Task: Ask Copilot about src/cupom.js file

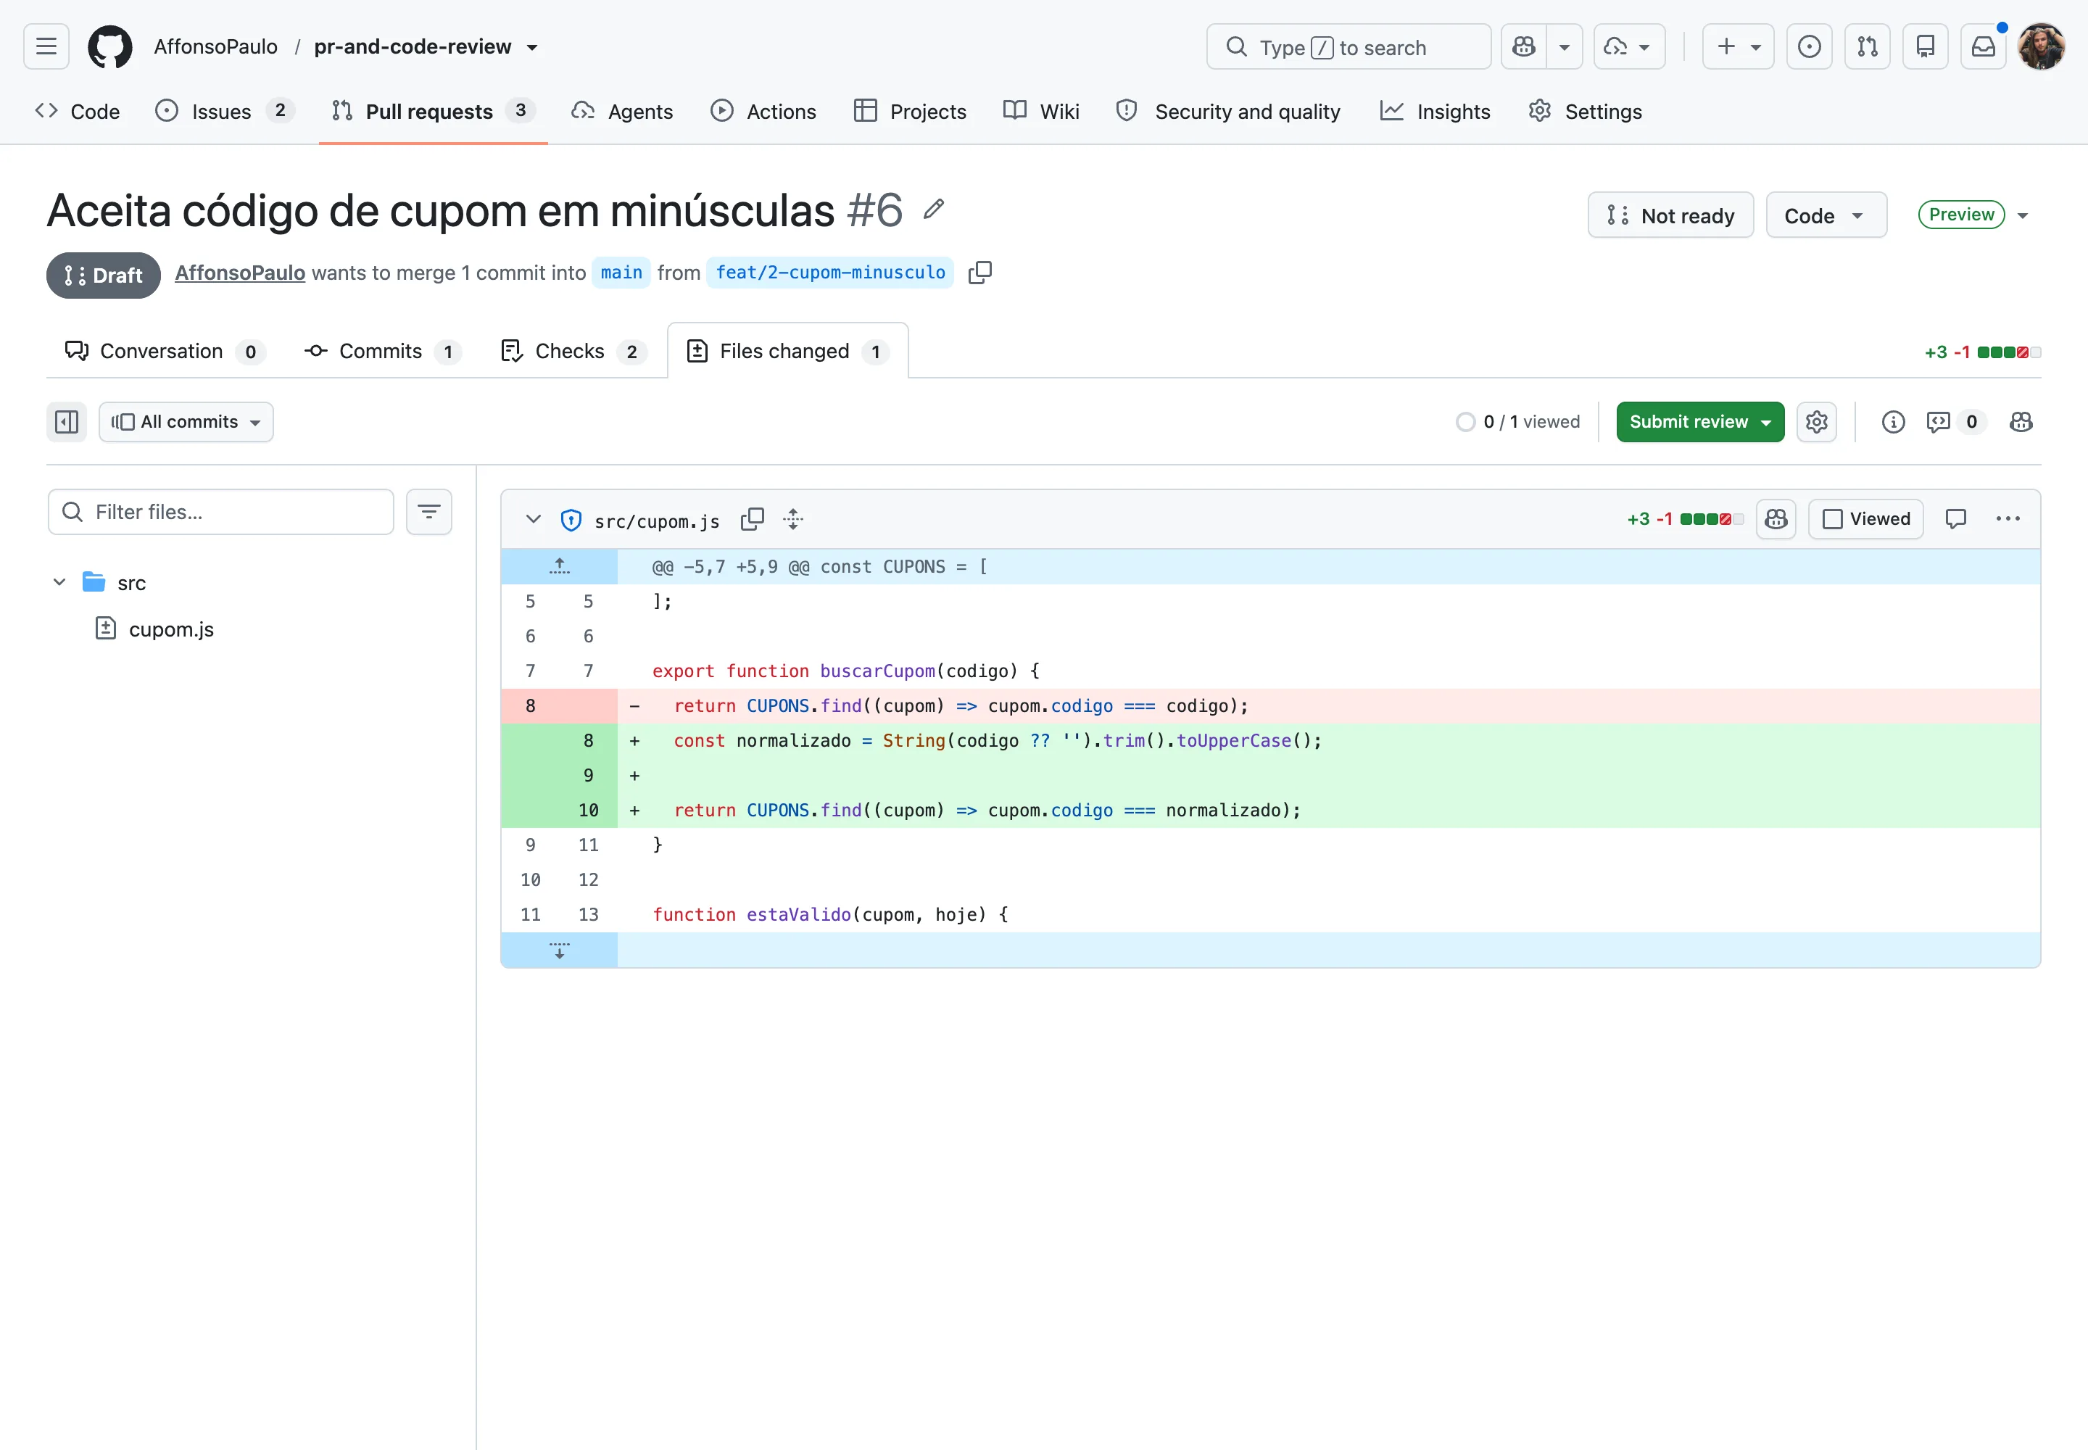Action: (1776, 519)
